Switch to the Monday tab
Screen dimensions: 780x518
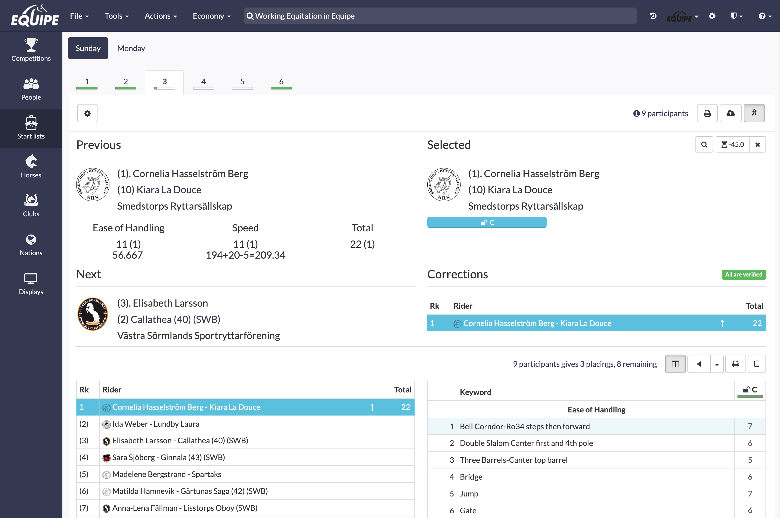tap(131, 48)
